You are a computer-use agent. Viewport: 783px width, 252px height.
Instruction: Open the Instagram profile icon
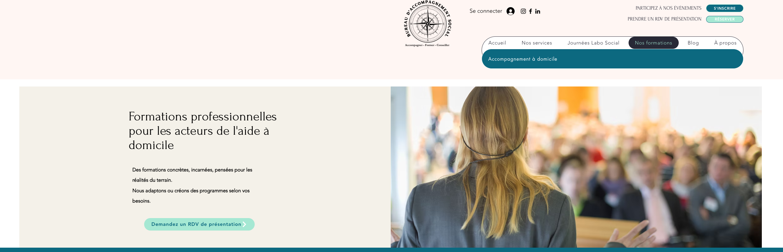(x=523, y=11)
